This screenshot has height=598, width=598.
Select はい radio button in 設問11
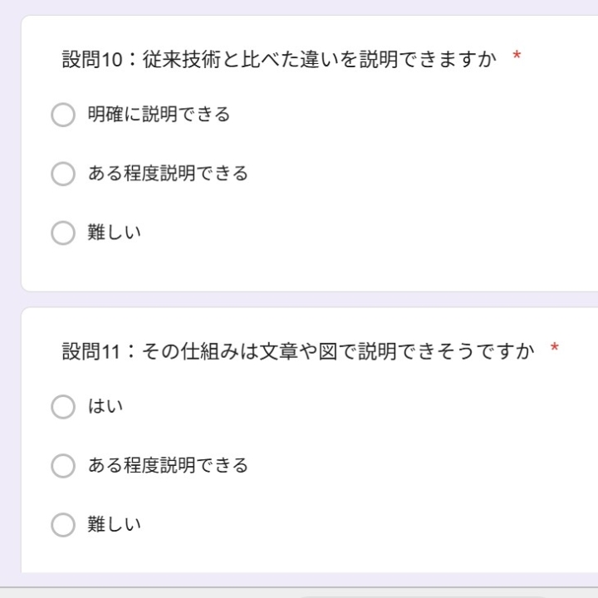tap(63, 407)
